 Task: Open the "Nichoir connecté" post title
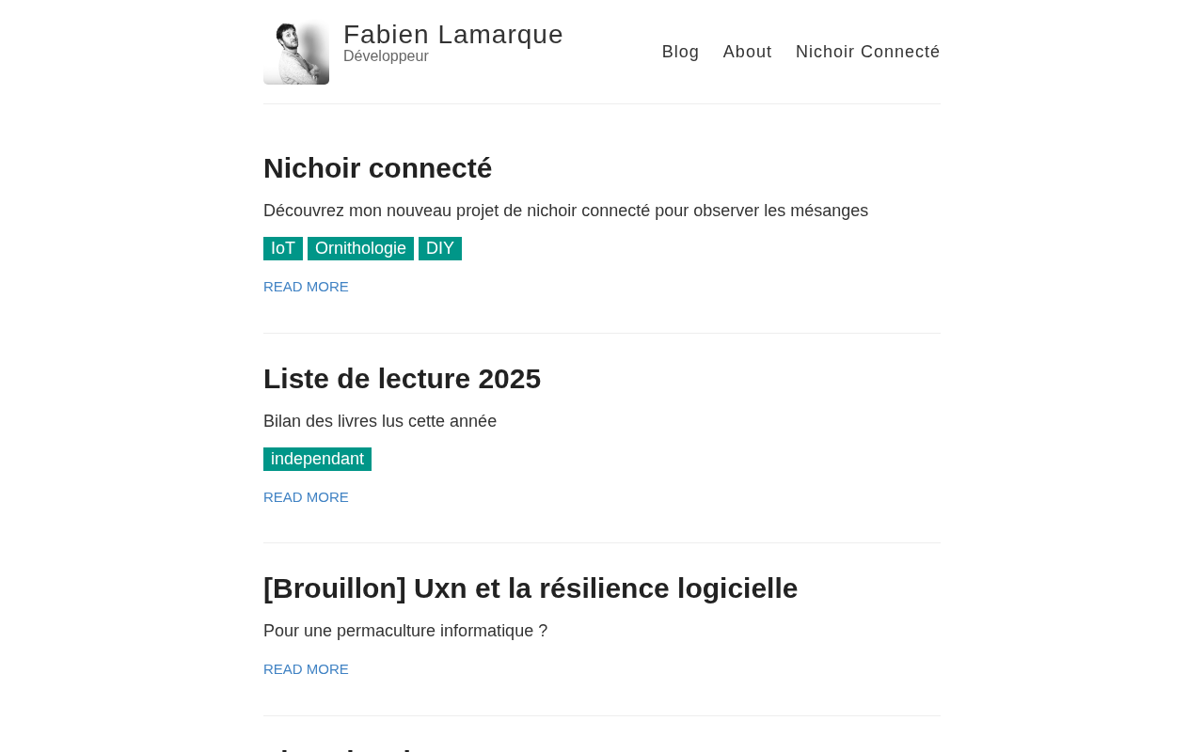[x=377, y=168]
